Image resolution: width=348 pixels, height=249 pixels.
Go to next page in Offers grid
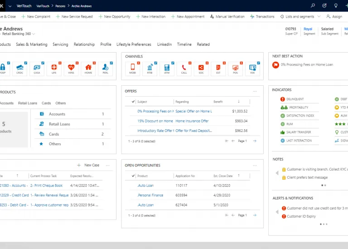[x=255, y=141]
